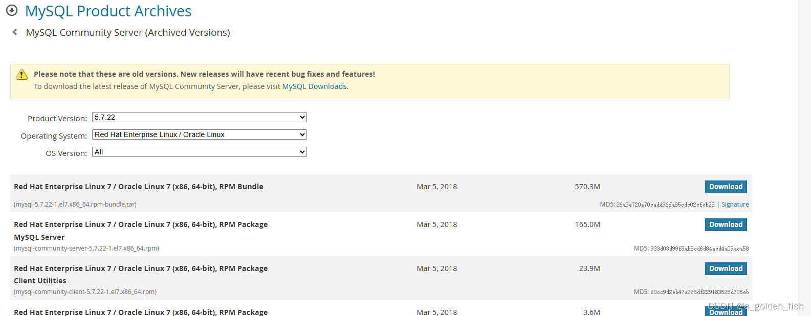
Task: Click the Product Version label
Action: (x=57, y=119)
